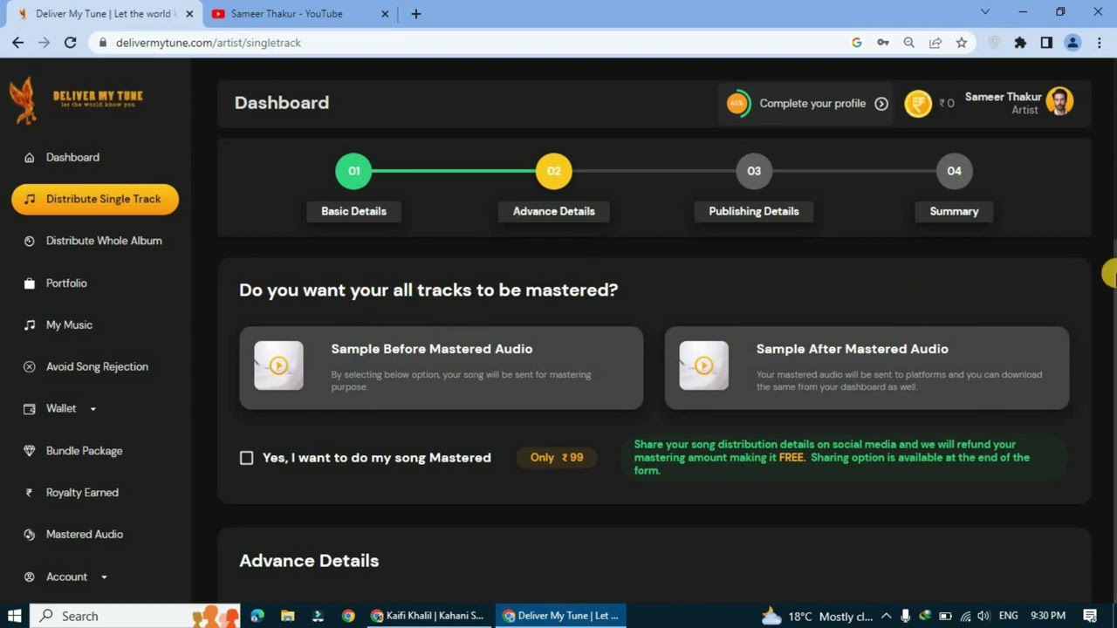View Royalty Earned page
This screenshot has height=628, width=1117.
click(82, 493)
